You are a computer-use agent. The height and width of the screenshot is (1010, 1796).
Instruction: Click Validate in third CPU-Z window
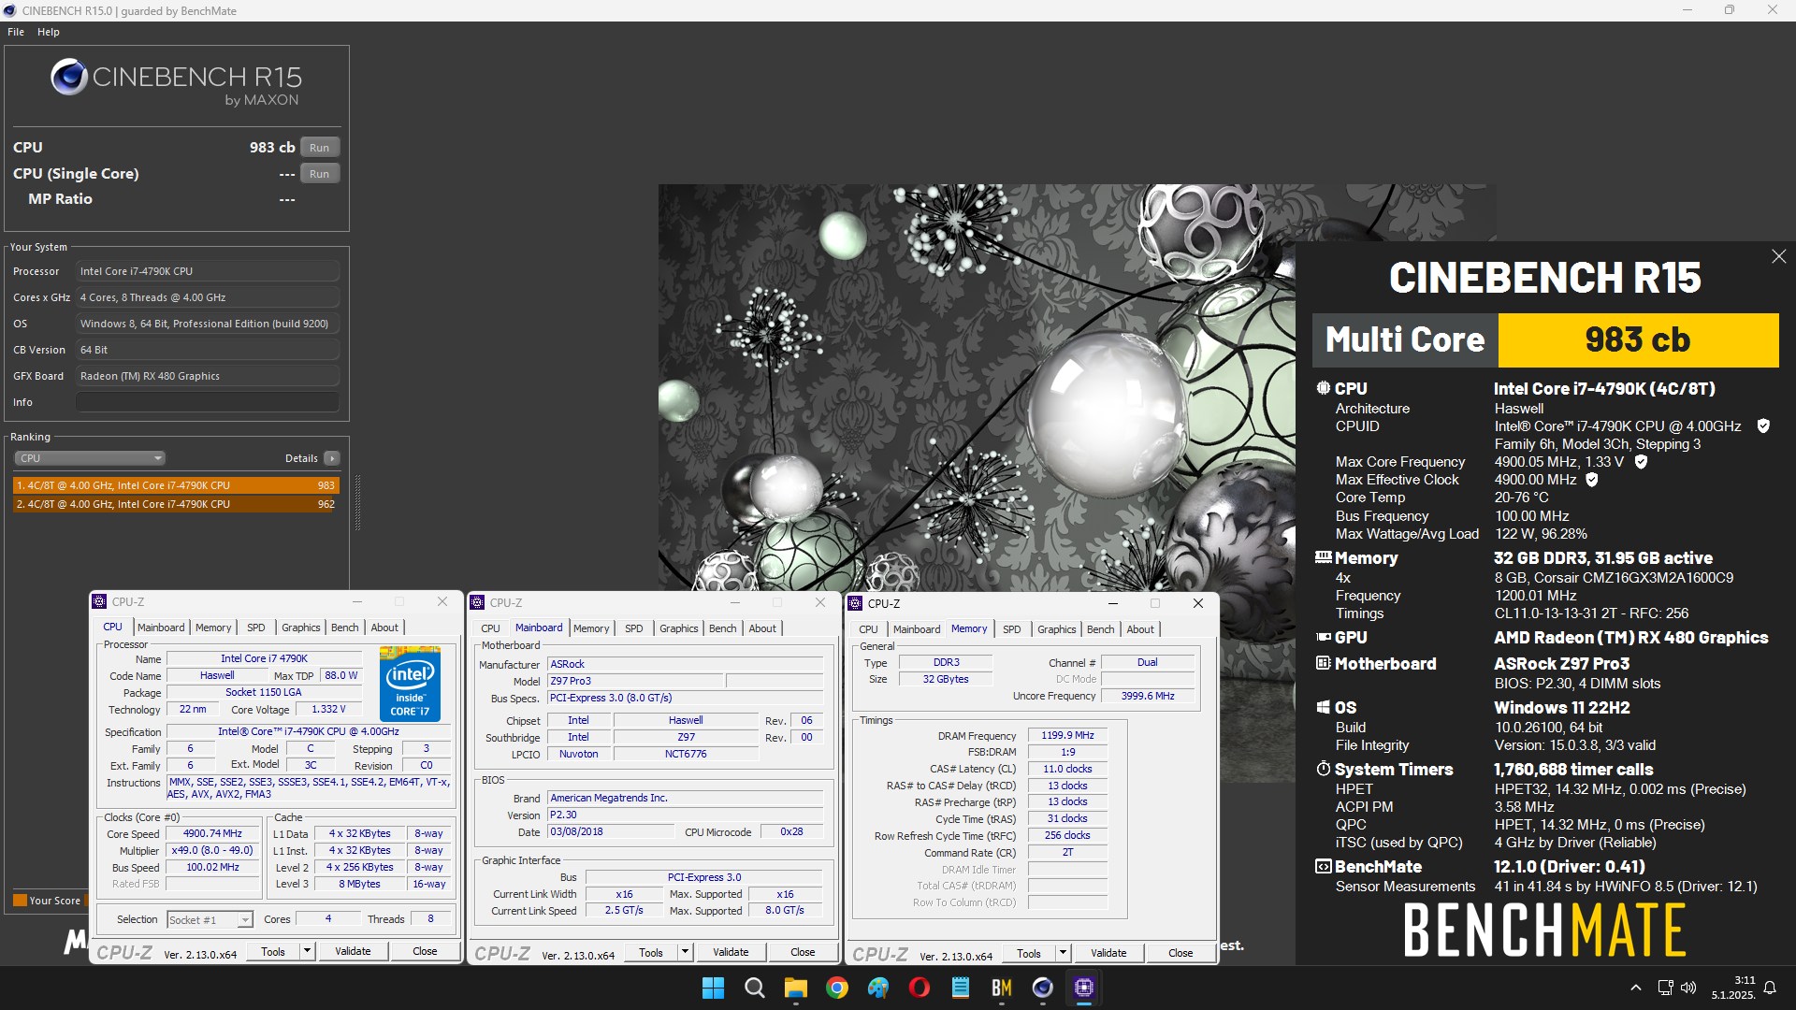click(1108, 954)
